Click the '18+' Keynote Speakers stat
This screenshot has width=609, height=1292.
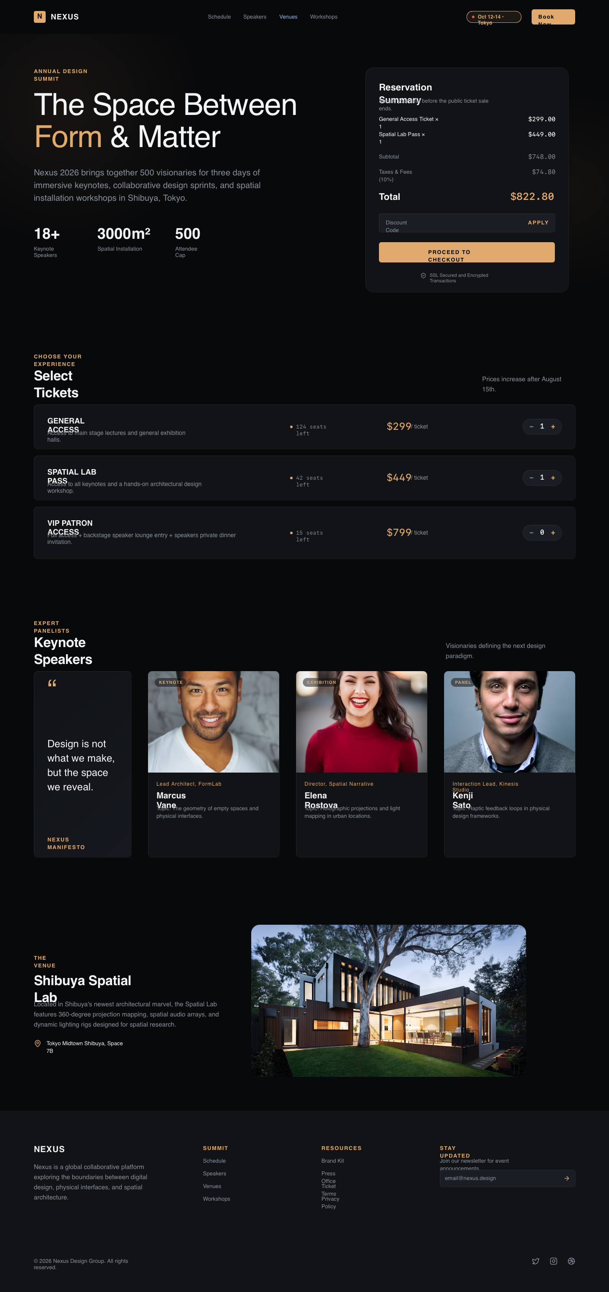click(47, 242)
